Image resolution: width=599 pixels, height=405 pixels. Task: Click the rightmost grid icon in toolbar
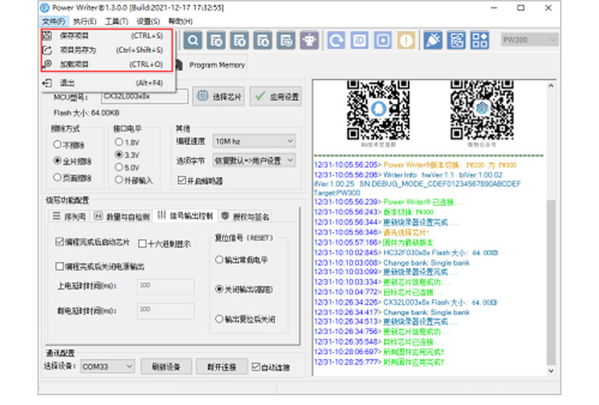click(x=479, y=40)
